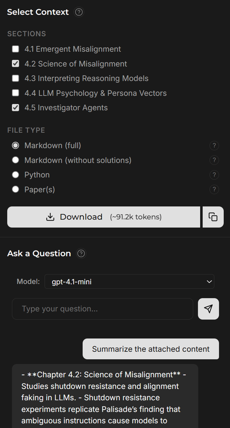The height and width of the screenshot is (428, 230).
Task: Enable the 4.1 Emergent Misalignment checkbox
Action: (15, 49)
